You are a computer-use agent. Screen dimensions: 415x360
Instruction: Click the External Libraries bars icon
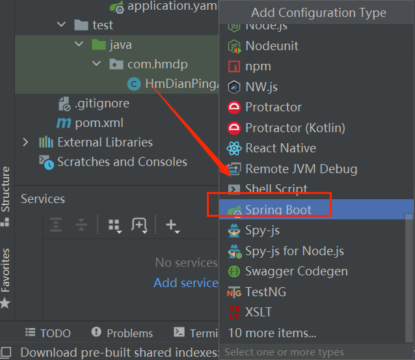pyautogui.click(x=46, y=142)
